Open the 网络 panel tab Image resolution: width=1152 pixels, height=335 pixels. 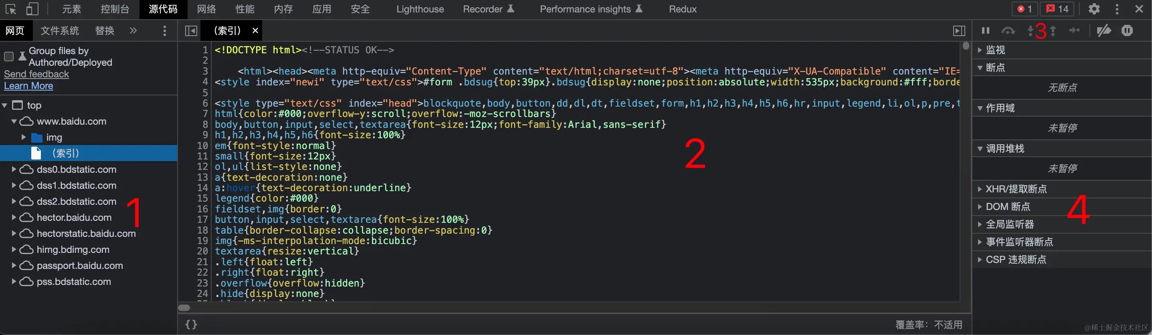coord(206,9)
